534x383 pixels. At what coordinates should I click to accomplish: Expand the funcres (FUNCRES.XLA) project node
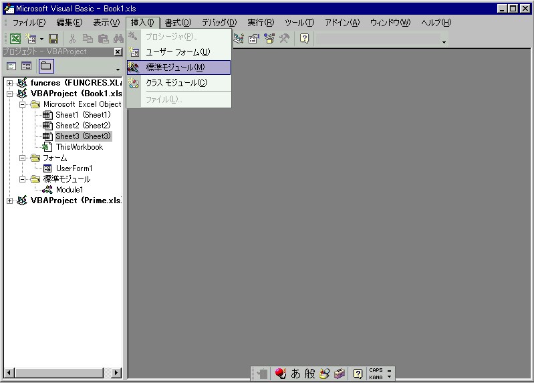click(9, 83)
